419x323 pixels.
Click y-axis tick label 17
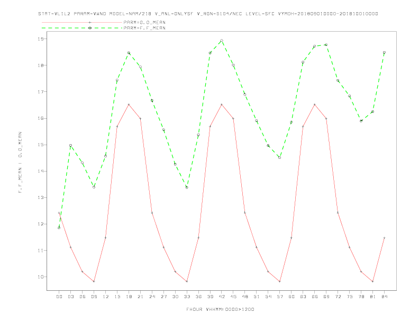coord(40,92)
